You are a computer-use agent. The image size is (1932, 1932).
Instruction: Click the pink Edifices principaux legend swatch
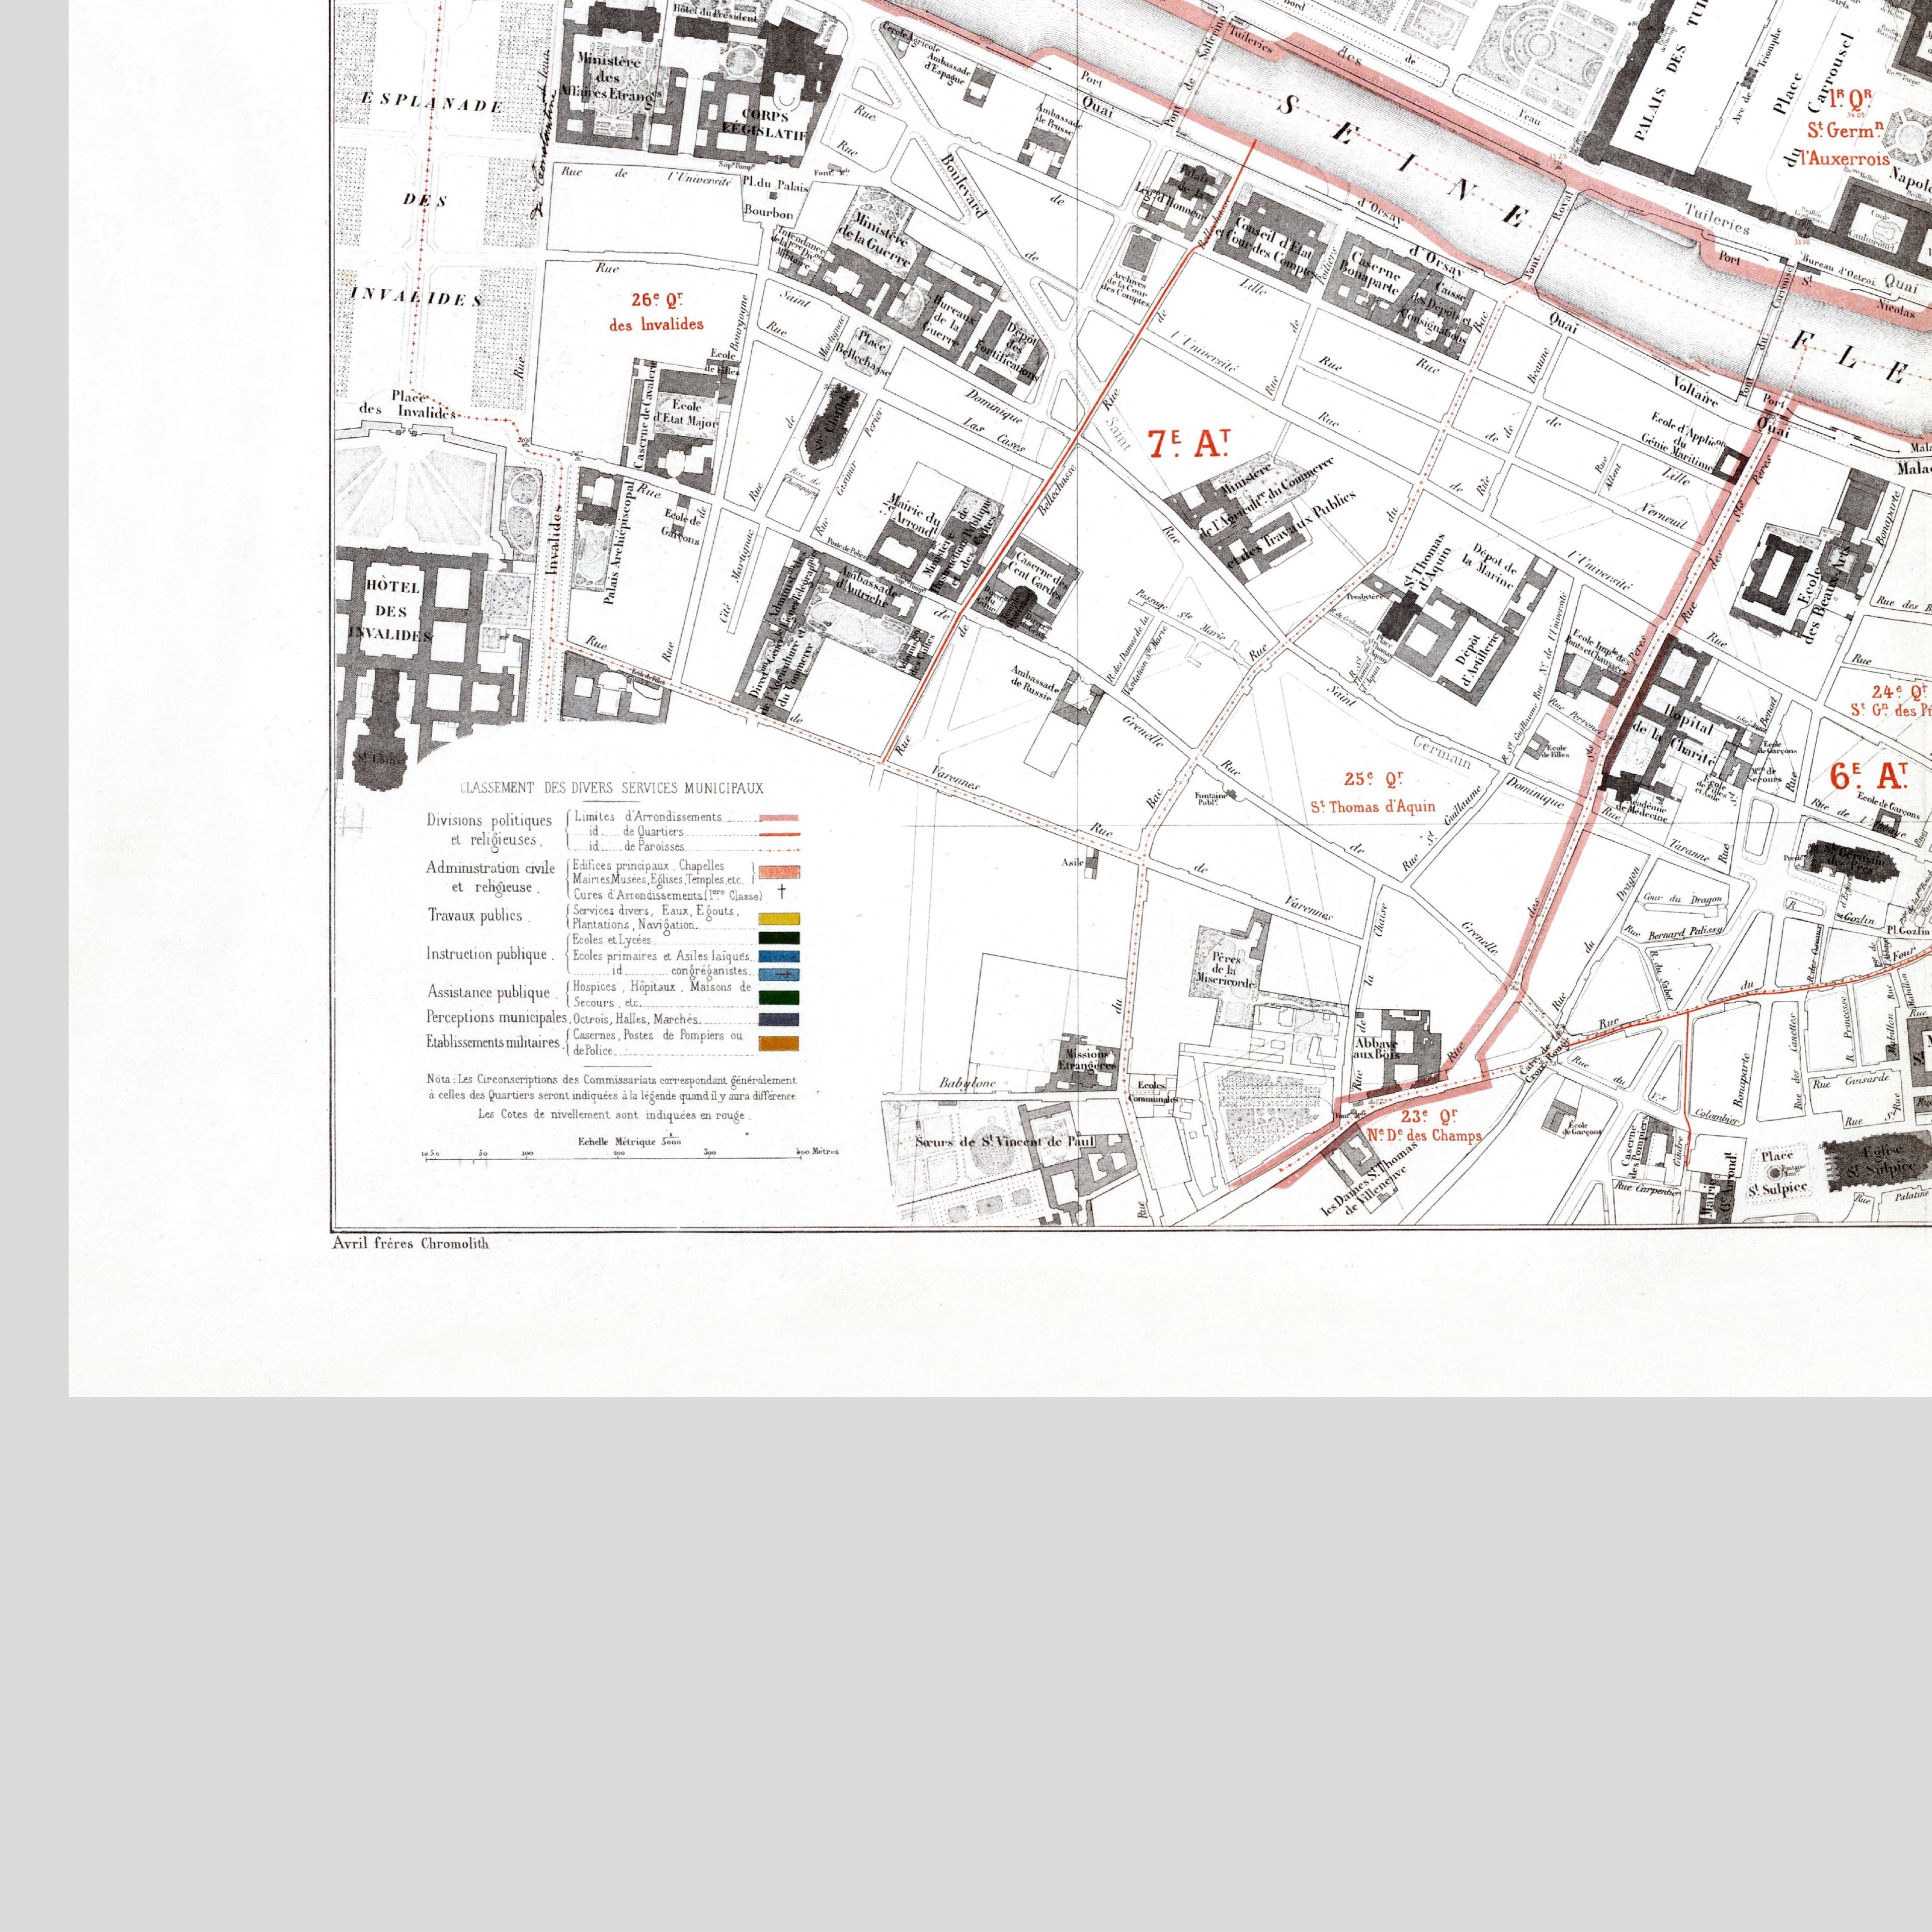coord(778,873)
